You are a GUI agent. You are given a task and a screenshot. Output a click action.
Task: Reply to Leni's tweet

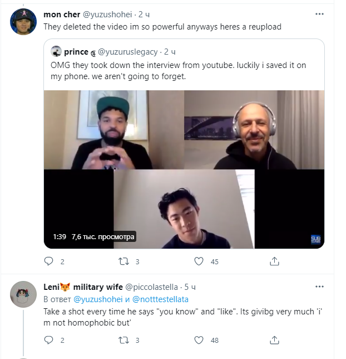[48, 340]
